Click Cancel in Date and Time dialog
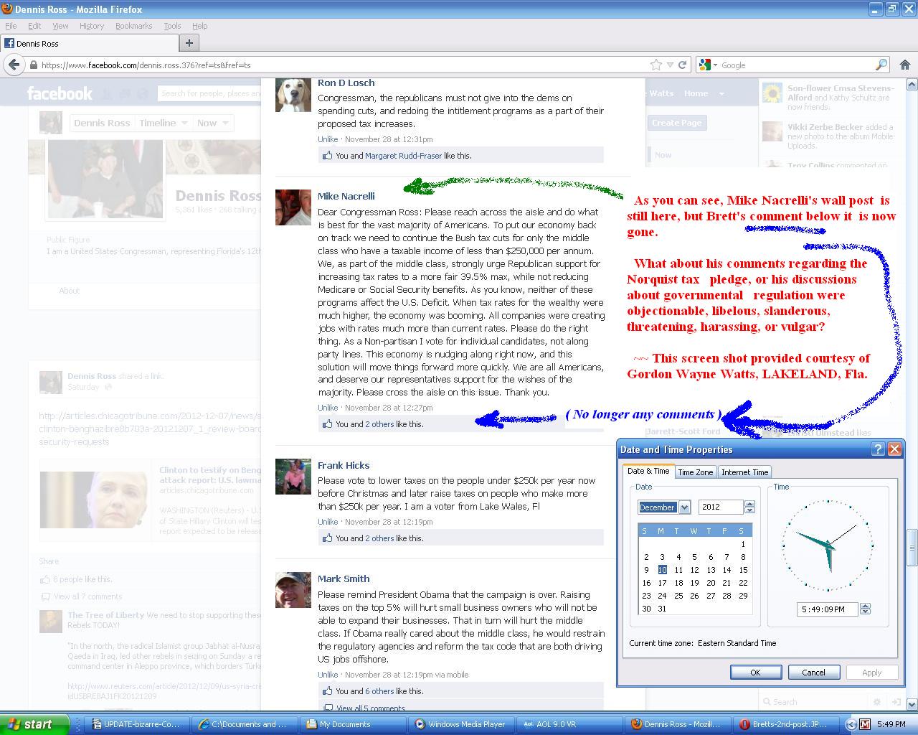918x735 pixels. (813, 673)
